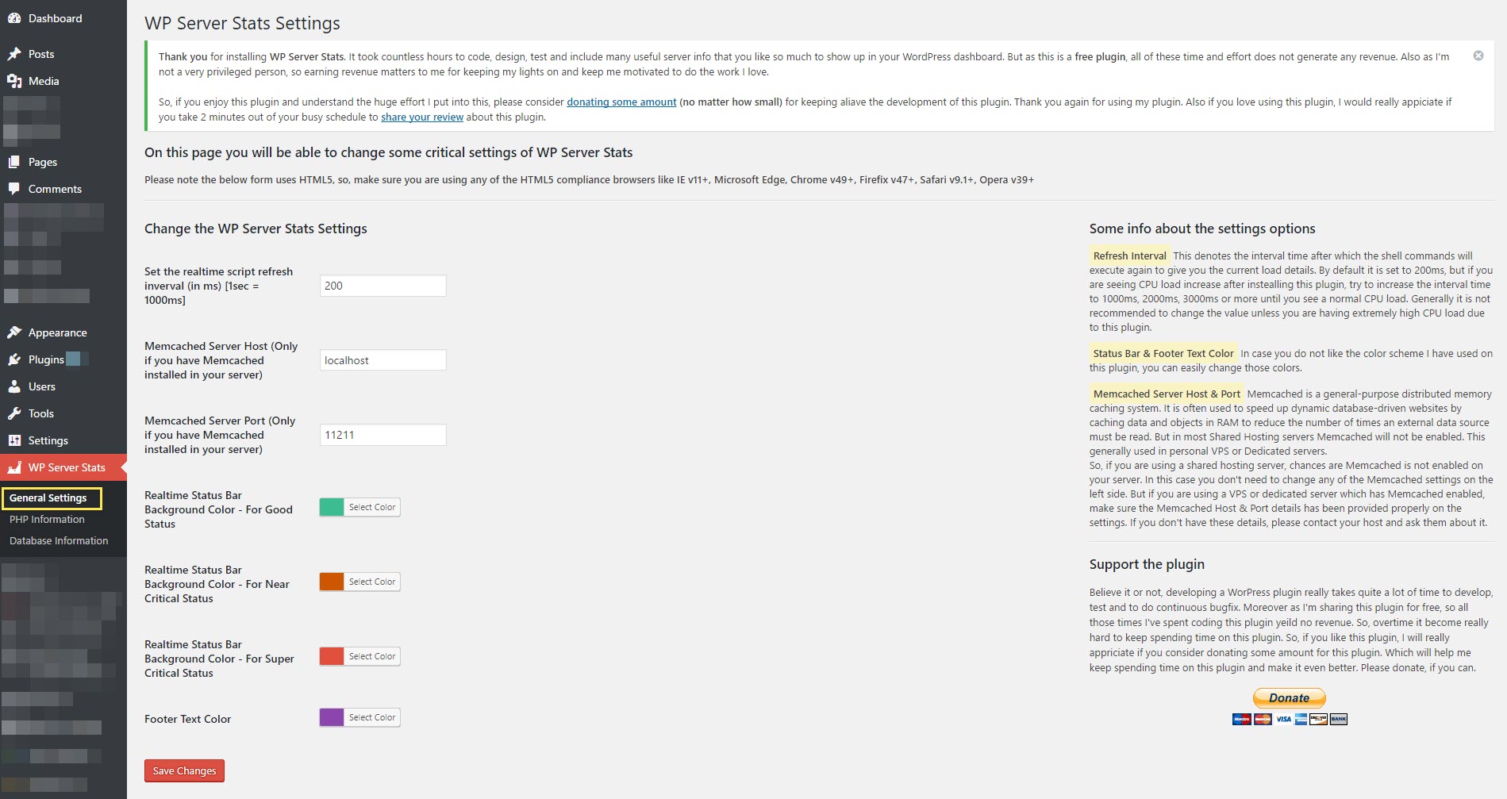Click 'Some info about the settings options' heading
The image size is (1507, 799).
pos(1202,229)
